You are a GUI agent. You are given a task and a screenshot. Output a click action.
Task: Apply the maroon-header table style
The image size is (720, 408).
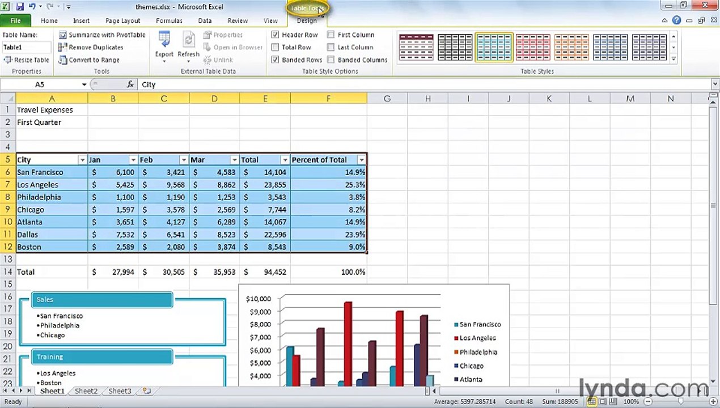point(416,48)
